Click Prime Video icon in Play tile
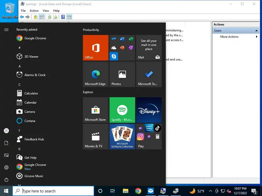The width and height of the screenshot is (262, 196). tap(149, 128)
